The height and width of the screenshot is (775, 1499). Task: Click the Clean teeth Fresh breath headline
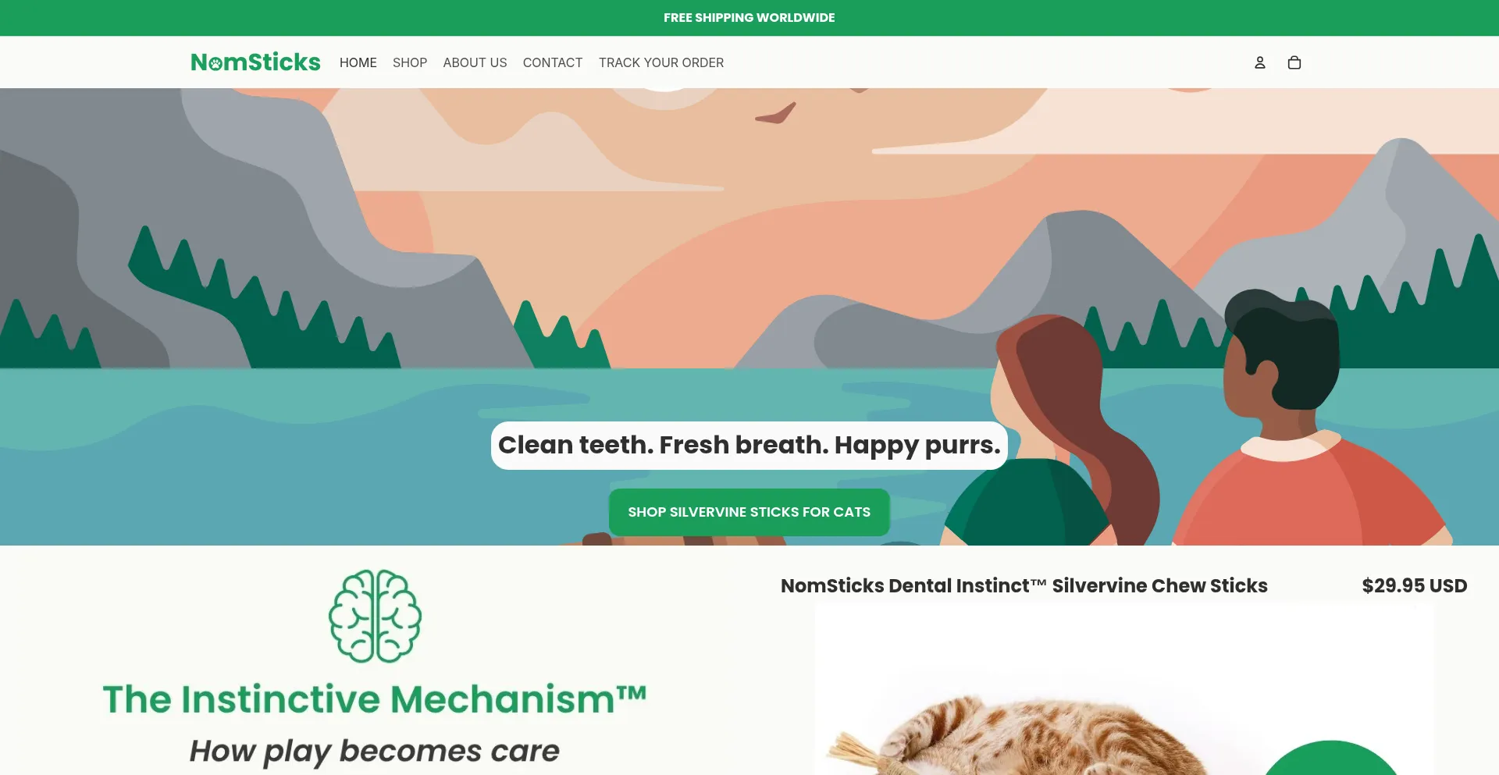pyautogui.click(x=749, y=446)
